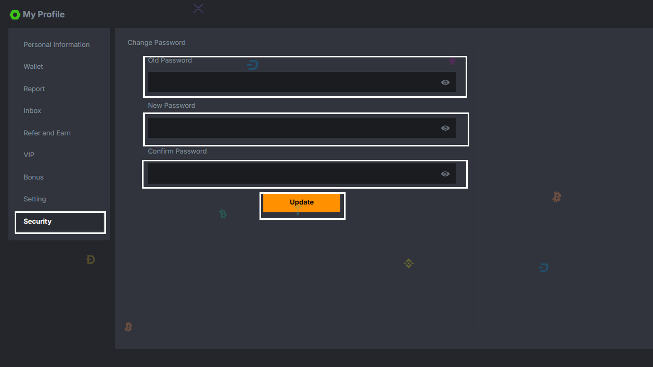Toggle New Password visibility eye icon
The height and width of the screenshot is (367, 653).
445,128
